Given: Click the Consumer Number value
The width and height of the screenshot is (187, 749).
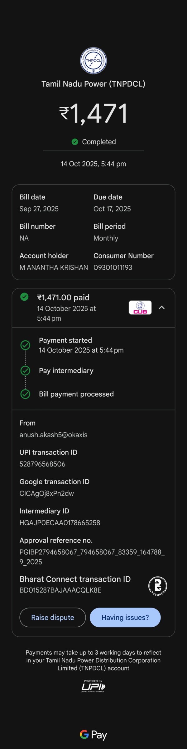Looking at the screenshot, I should pyautogui.click(x=113, y=267).
